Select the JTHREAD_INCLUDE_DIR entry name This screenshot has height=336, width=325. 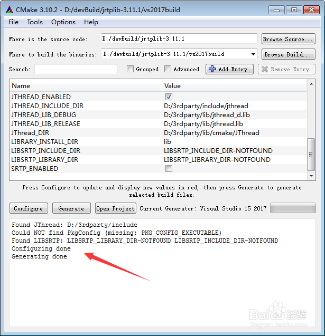tap(47, 106)
